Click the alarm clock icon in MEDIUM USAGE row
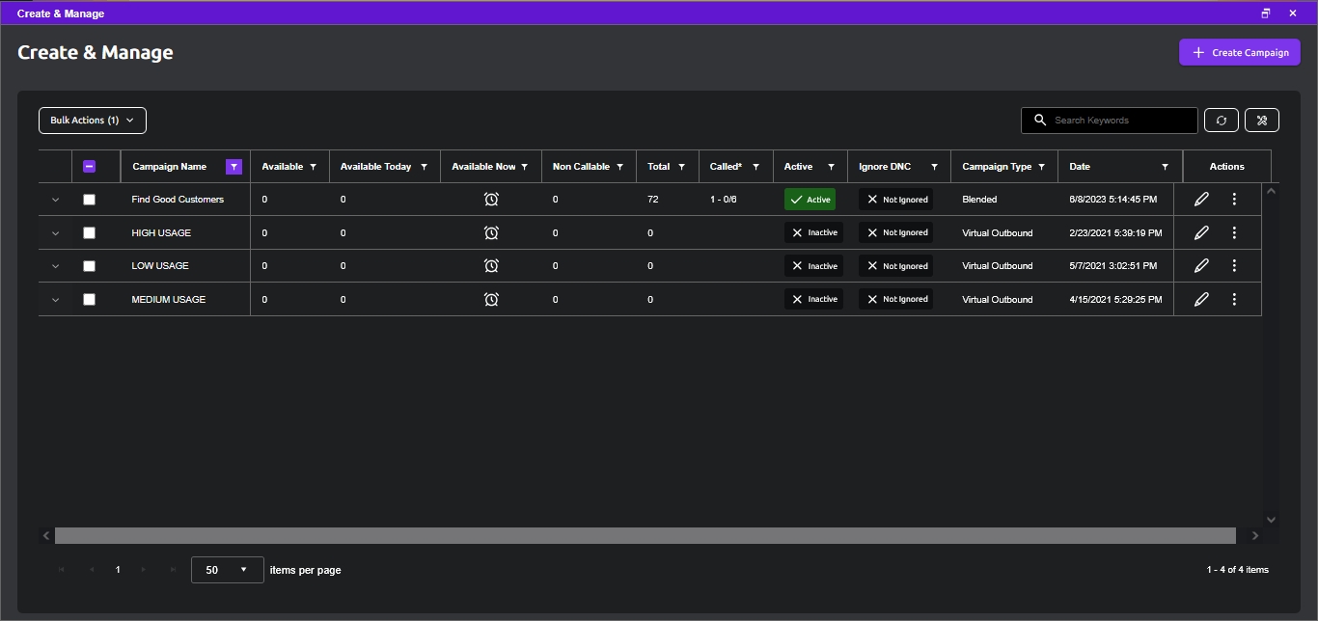 [x=491, y=299]
